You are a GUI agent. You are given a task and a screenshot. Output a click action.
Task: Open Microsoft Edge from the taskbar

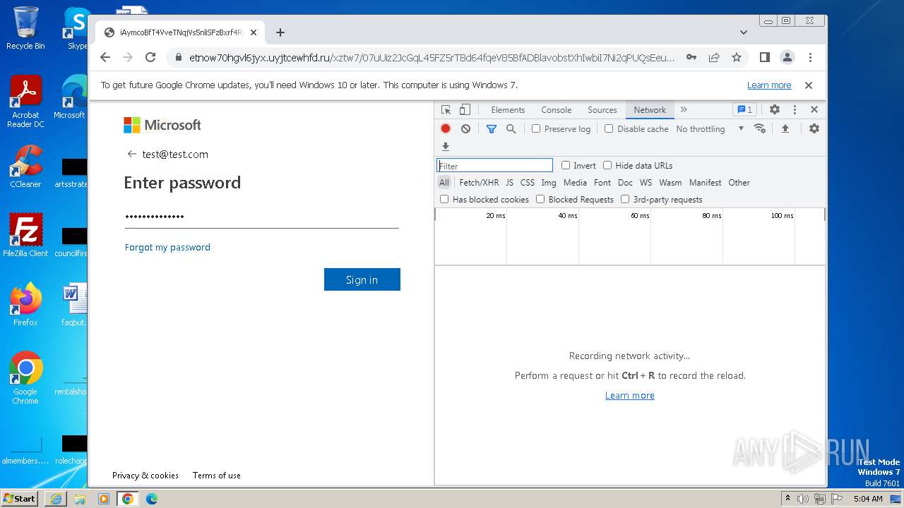click(x=152, y=499)
